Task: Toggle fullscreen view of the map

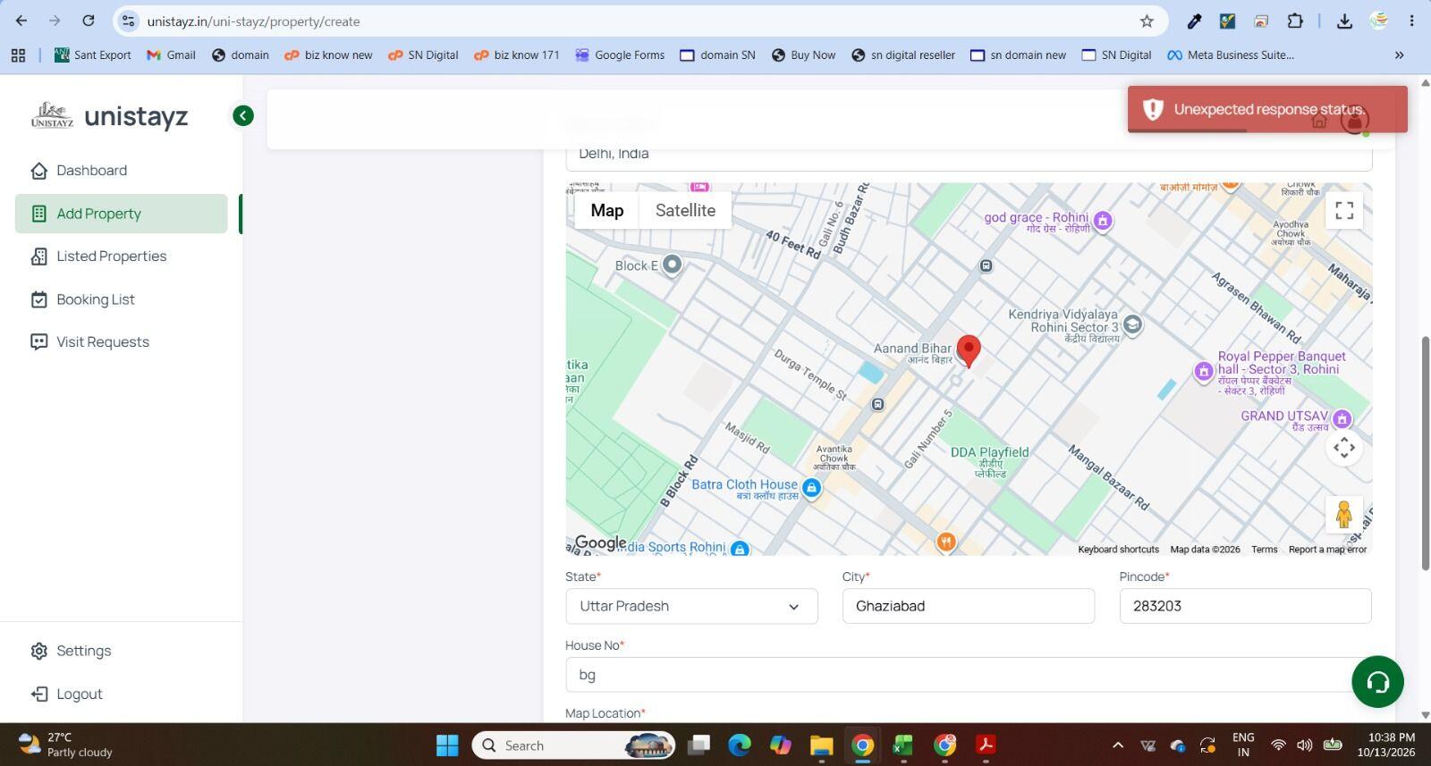Action: click(1343, 211)
